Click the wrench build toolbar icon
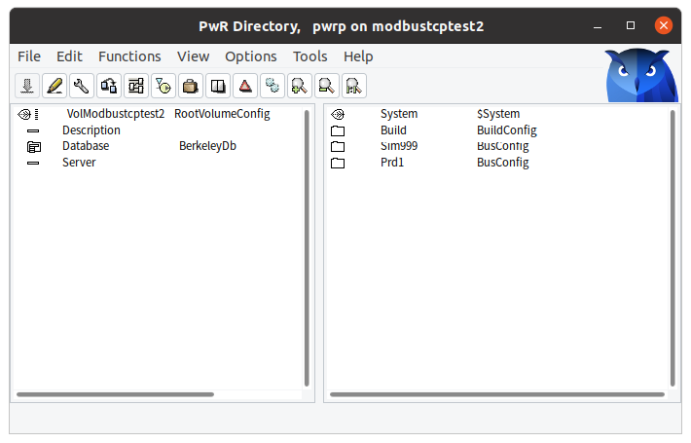Image resolution: width=691 pixels, height=443 pixels. coord(82,86)
